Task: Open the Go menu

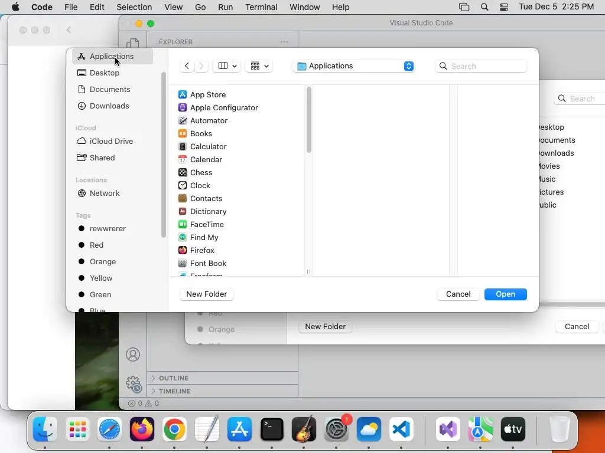Action: [x=200, y=7]
